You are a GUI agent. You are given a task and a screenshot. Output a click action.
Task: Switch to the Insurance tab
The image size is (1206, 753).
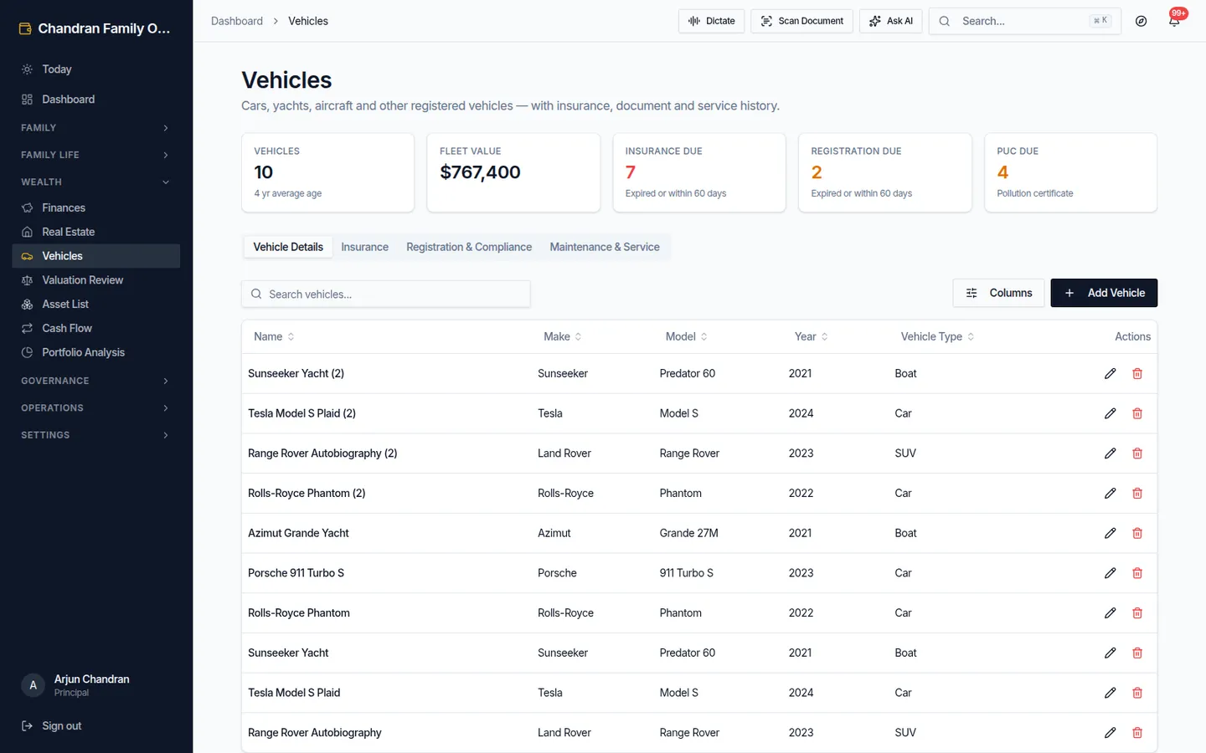click(364, 247)
